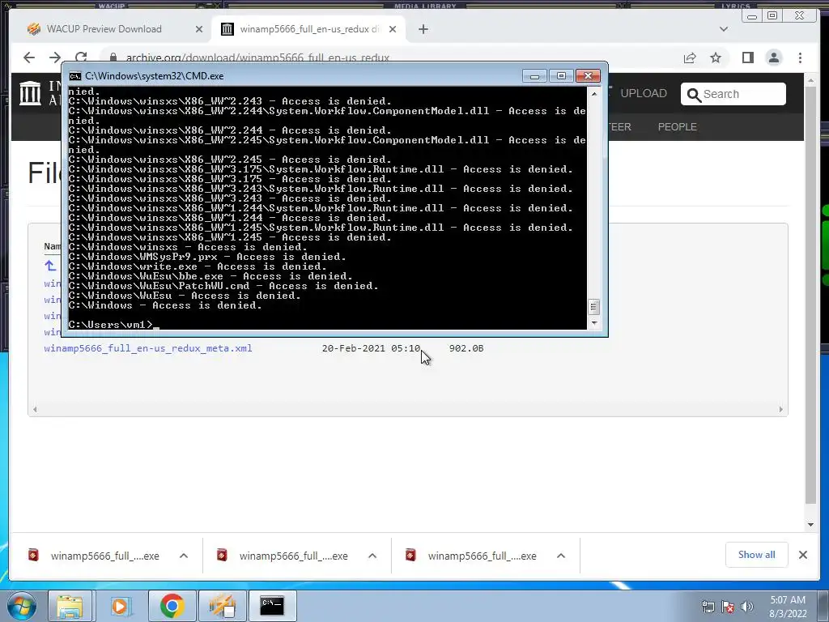Open the taskbar clock and date
The height and width of the screenshot is (622, 829).
coord(788,607)
